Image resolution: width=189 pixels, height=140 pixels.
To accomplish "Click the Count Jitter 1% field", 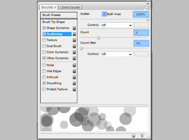I will [x=141, y=43].
